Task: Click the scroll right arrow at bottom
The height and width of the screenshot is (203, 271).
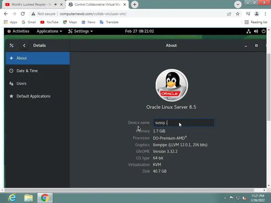Action: (264, 190)
